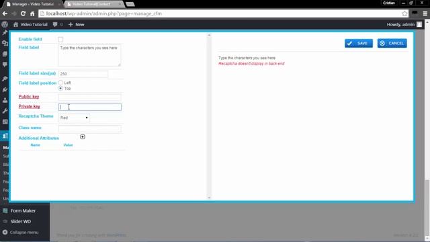Switch to the Video Tutorial Contact tab
The width and height of the screenshot is (430, 242).
click(x=94, y=4)
